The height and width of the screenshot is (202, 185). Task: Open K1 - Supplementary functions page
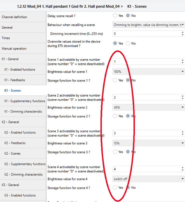pos(23,101)
